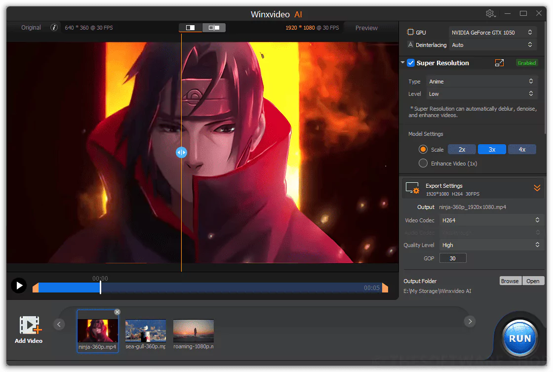Screen dimensions: 553x372
Task: Expand the Export Settings section chevron
Action: pyautogui.click(x=537, y=188)
